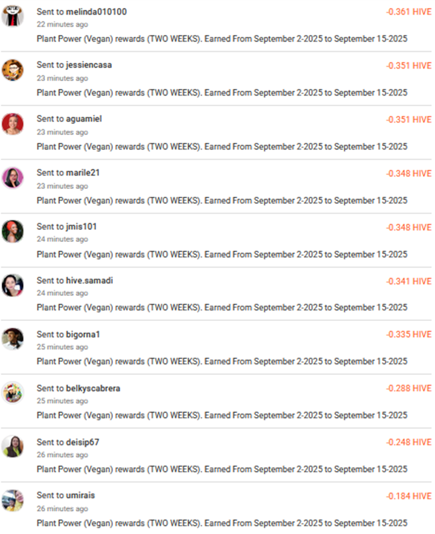This screenshot has height=534, width=435.
Task: Click deisip67's profile avatar
Action: [x=13, y=446]
